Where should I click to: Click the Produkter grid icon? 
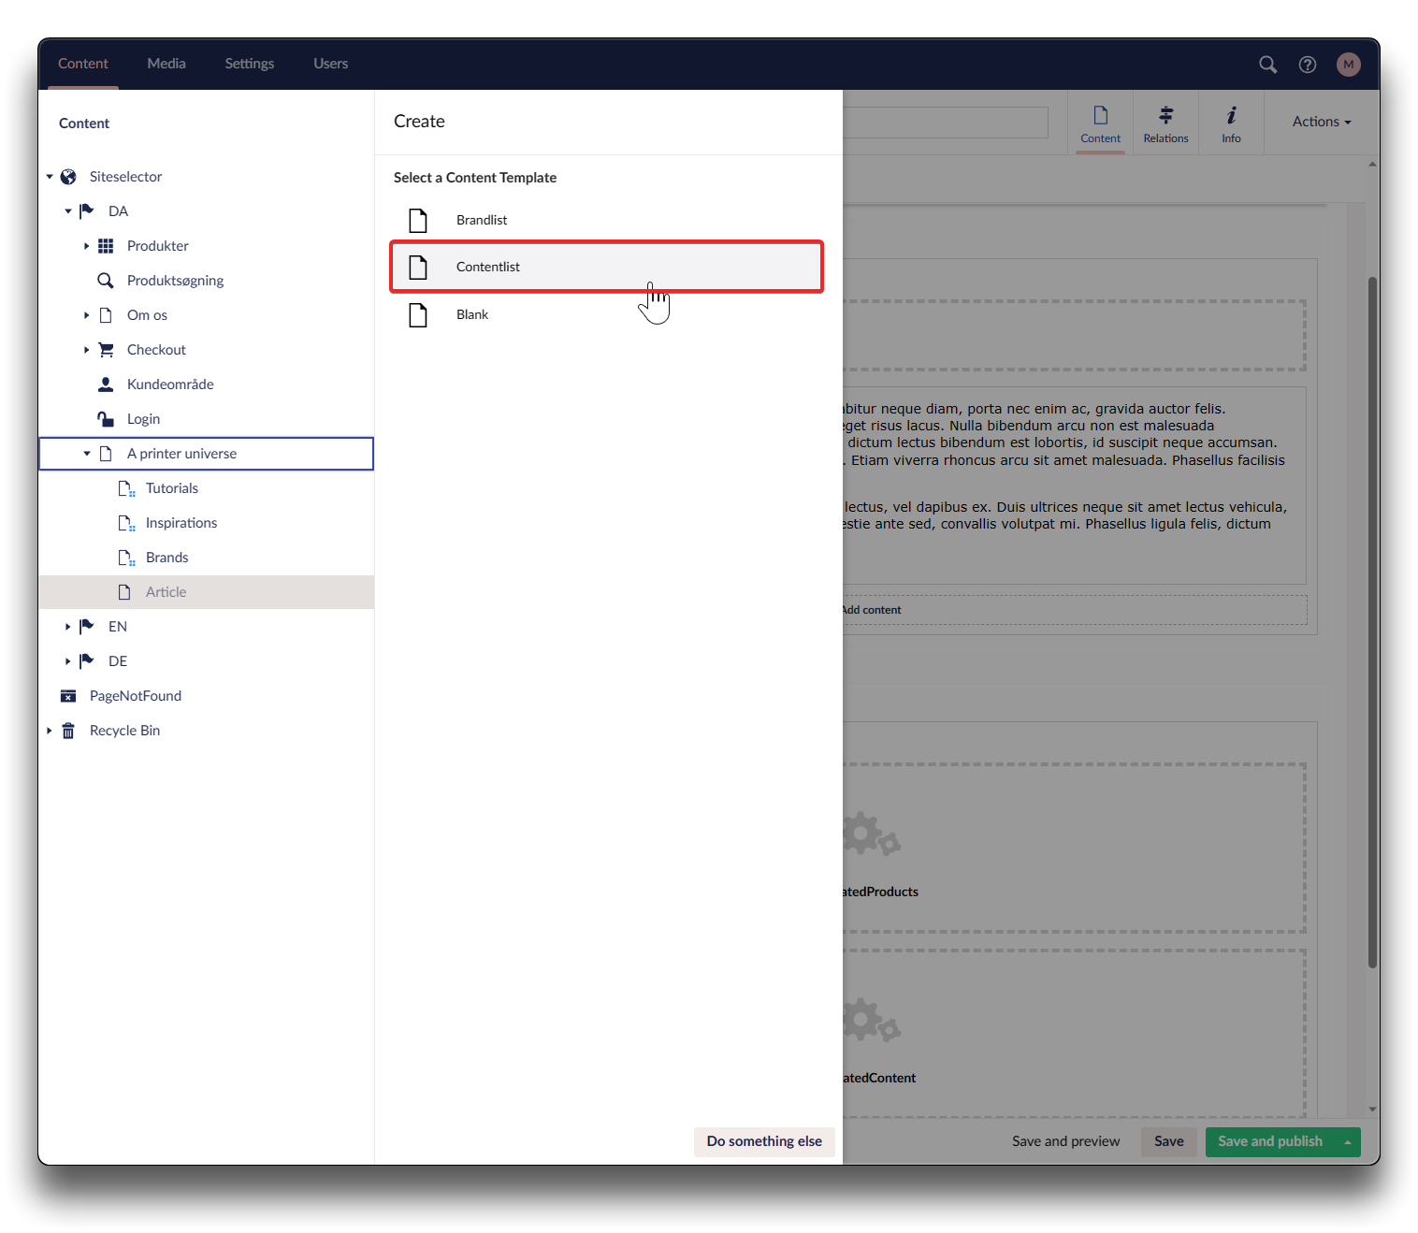point(106,246)
